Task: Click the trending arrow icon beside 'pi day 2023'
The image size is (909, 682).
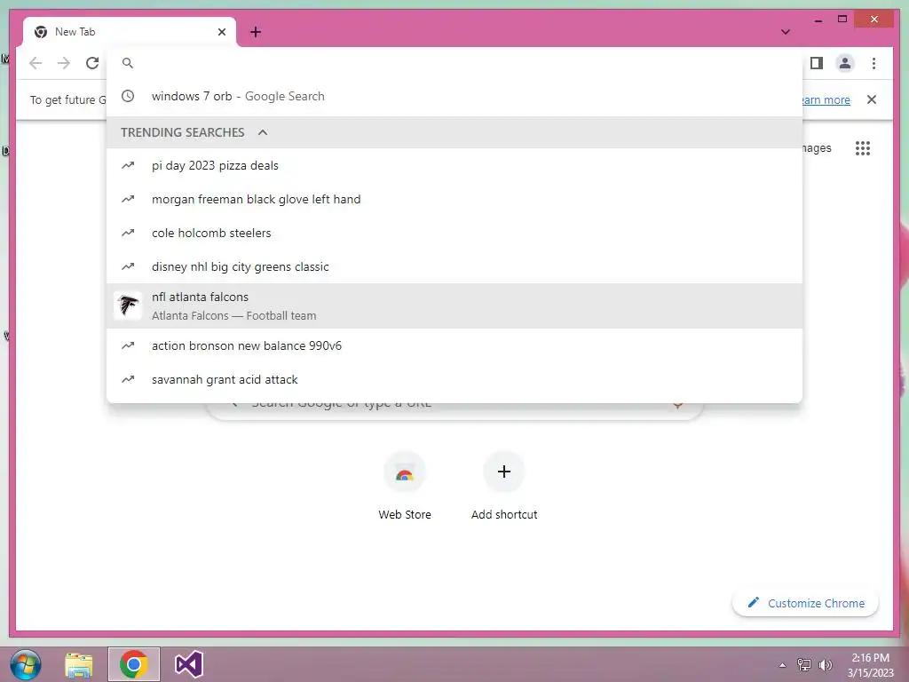Action: [x=128, y=165]
